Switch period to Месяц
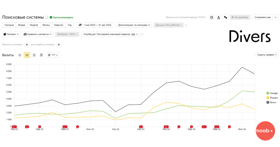 pos(46,25)
